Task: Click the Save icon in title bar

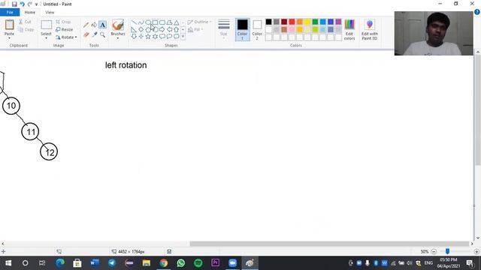Action: tap(14, 4)
